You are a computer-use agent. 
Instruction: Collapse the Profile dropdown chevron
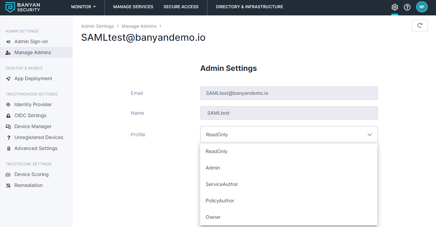370,135
